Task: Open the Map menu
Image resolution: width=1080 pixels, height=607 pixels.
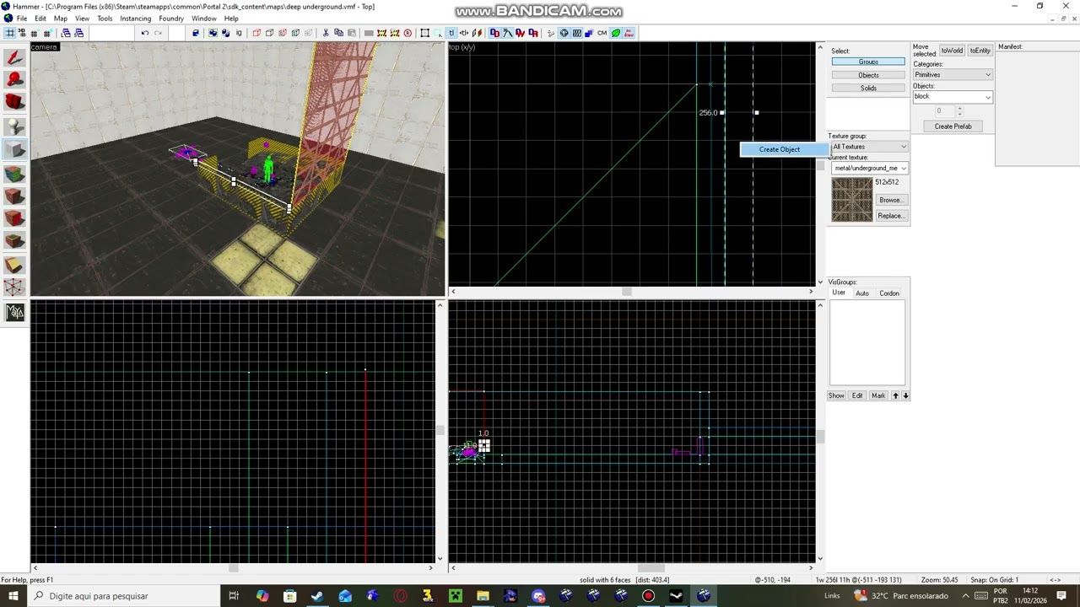Action: coord(61,19)
